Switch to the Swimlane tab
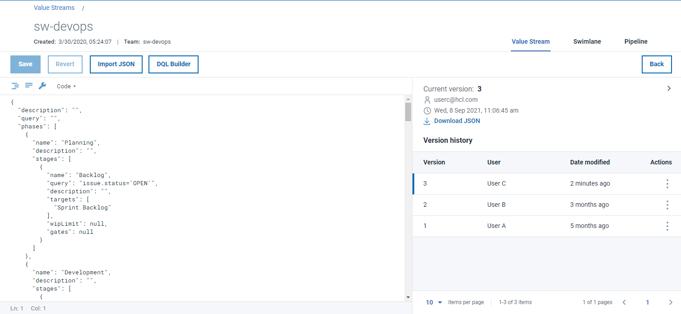 click(x=587, y=41)
